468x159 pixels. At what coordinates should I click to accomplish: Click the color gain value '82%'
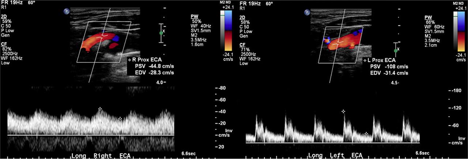point(7,49)
